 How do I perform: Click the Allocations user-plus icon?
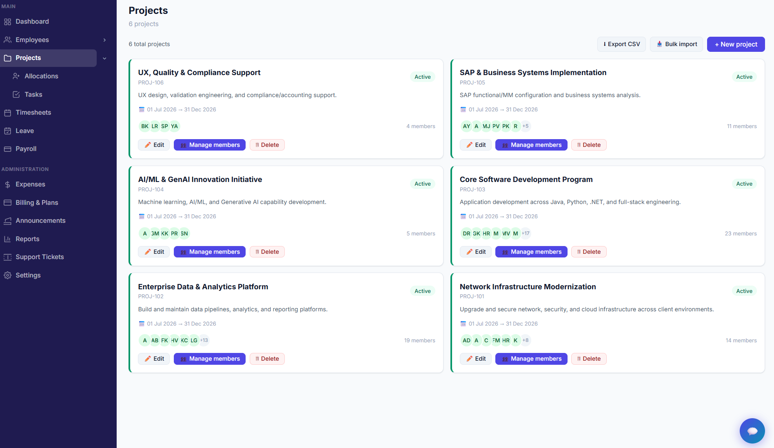coord(16,76)
